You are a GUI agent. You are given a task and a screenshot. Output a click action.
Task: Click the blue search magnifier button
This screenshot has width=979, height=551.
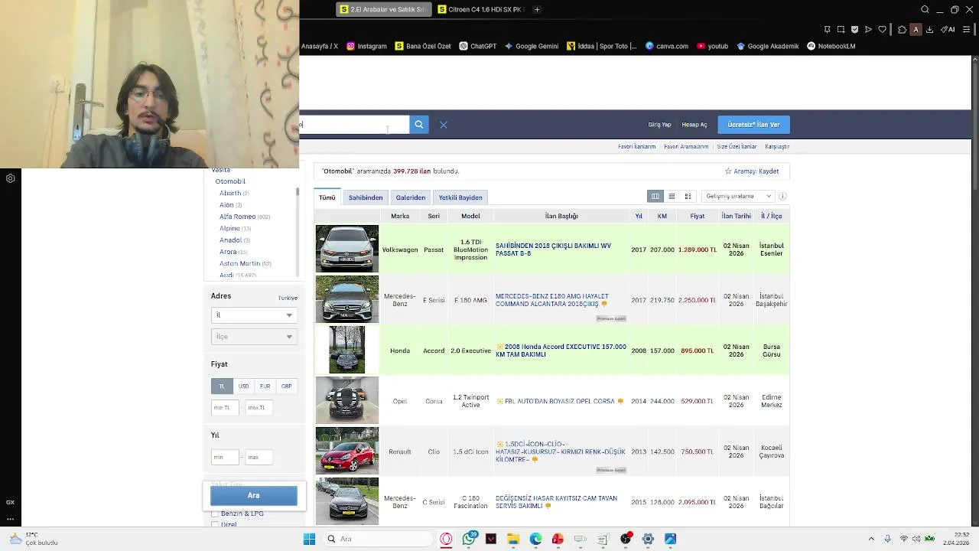pyautogui.click(x=418, y=124)
